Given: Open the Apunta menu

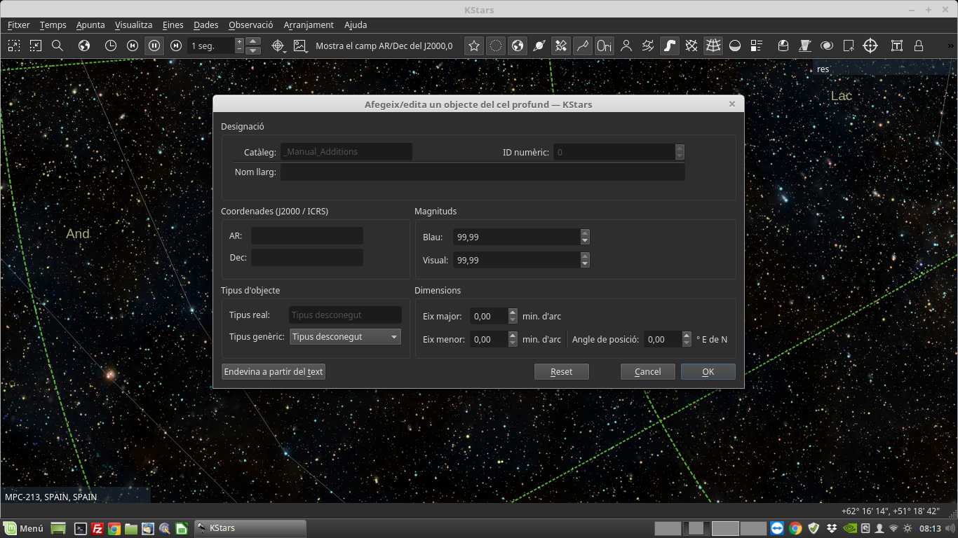Looking at the screenshot, I should click(90, 25).
